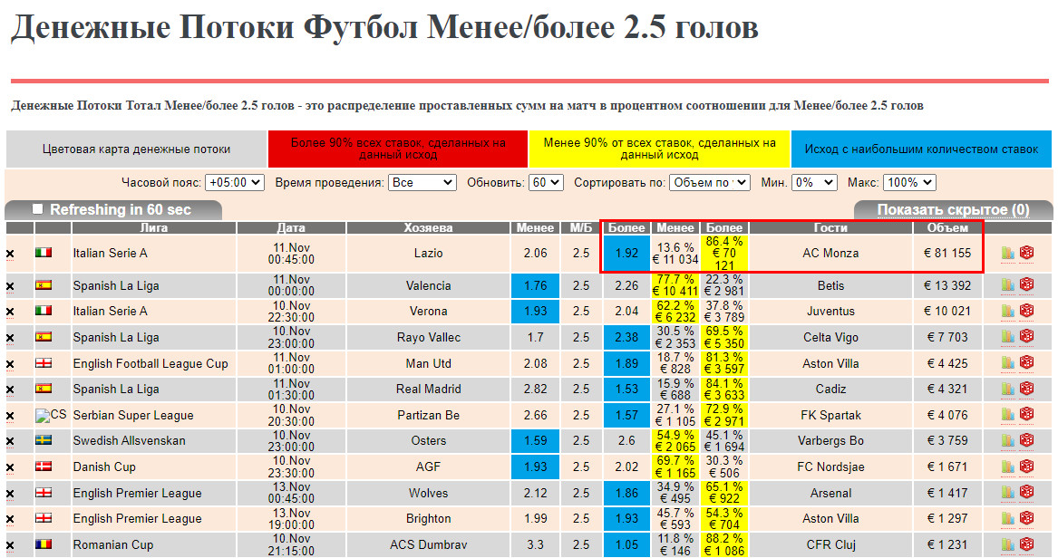Click the 1.76 odds cell for Valencia
The height and width of the screenshot is (558, 1058).
click(535, 285)
